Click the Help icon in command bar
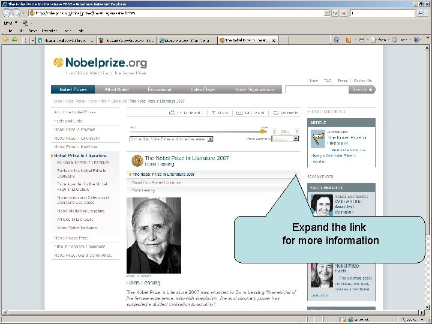Image resolution: width=432 pixels, height=324 pixels. point(416,40)
